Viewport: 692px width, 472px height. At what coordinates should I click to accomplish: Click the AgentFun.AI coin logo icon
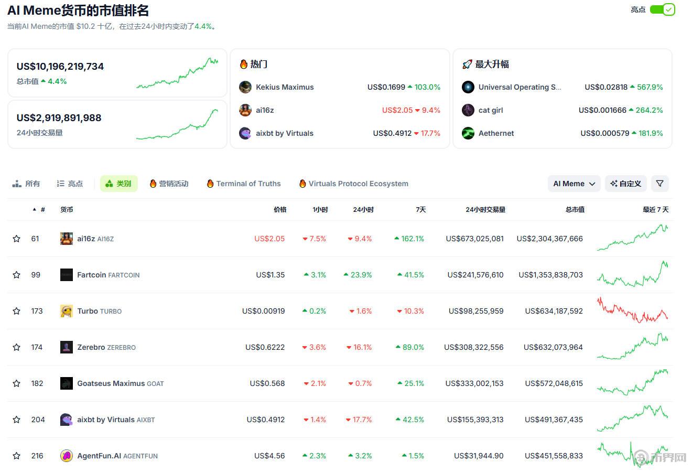(67, 456)
